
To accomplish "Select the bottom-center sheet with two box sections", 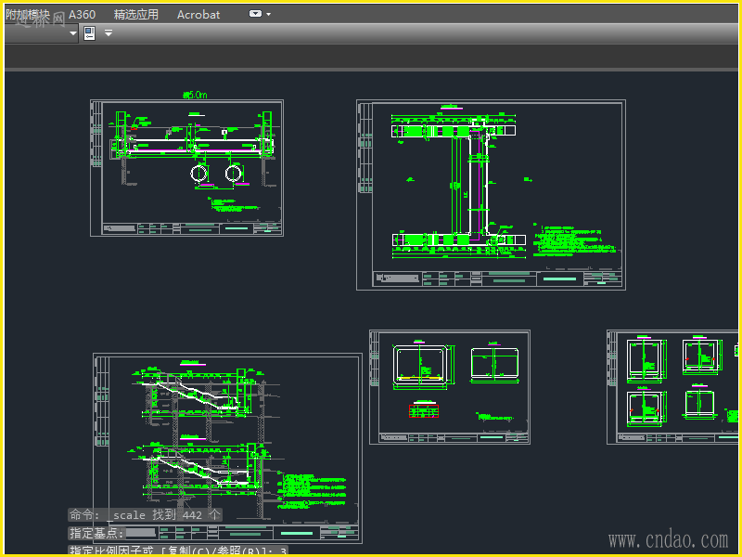I will 449,386.
